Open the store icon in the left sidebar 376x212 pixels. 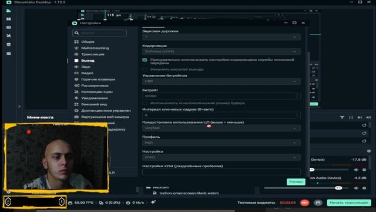[x=9, y=45]
